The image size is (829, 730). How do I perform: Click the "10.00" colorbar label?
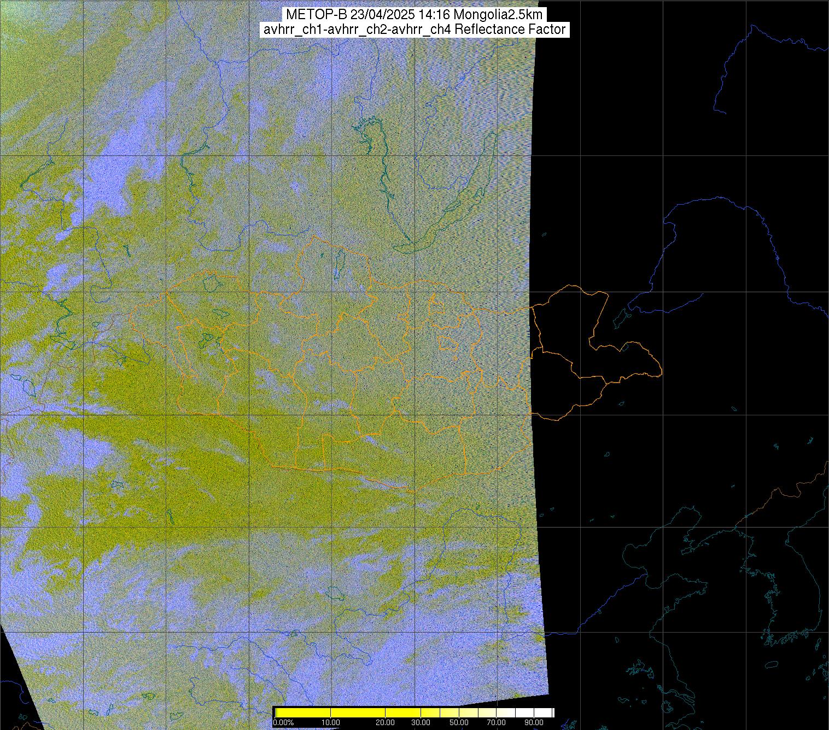pyautogui.click(x=331, y=722)
